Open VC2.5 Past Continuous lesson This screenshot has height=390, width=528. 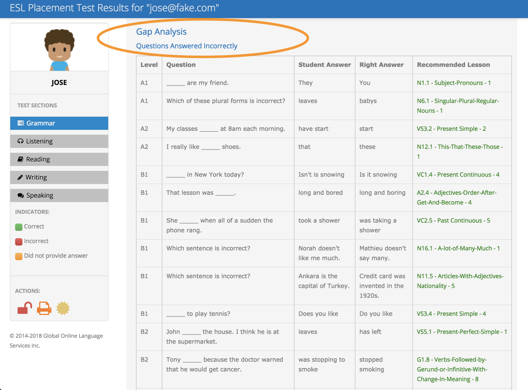[x=453, y=221]
